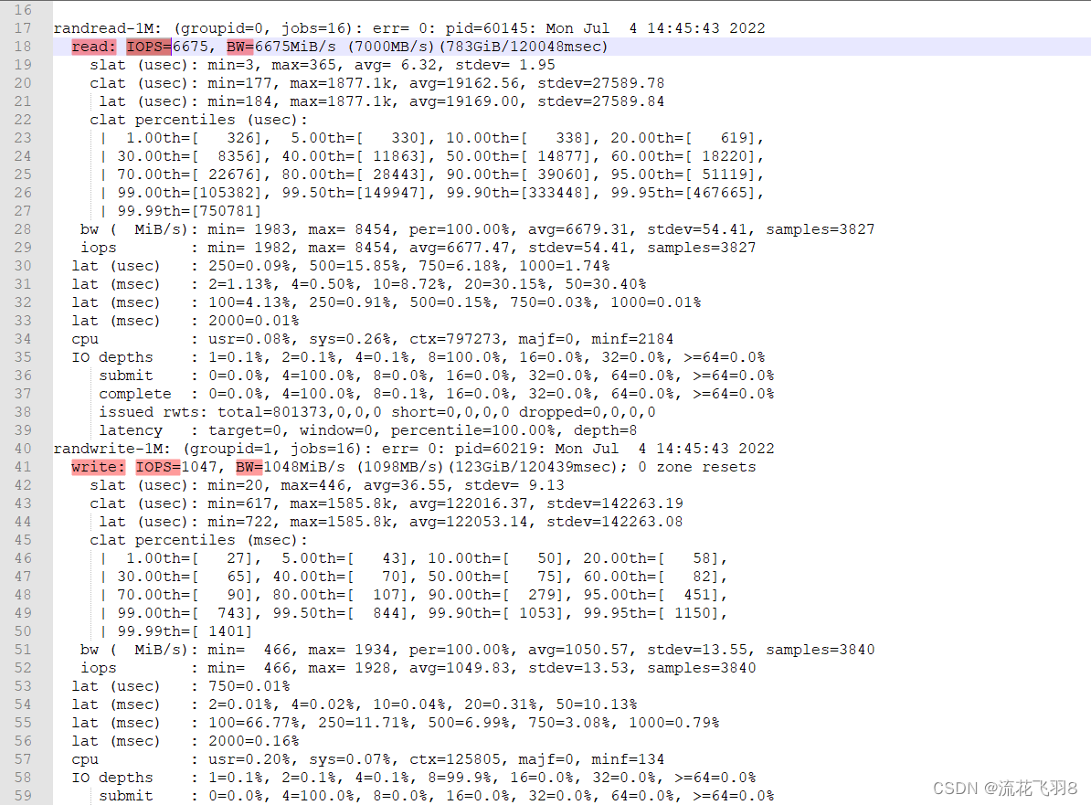Select line number 18 in the gutter
The height and width of the screenshot is (805, 1091).
tap(24, 46)
